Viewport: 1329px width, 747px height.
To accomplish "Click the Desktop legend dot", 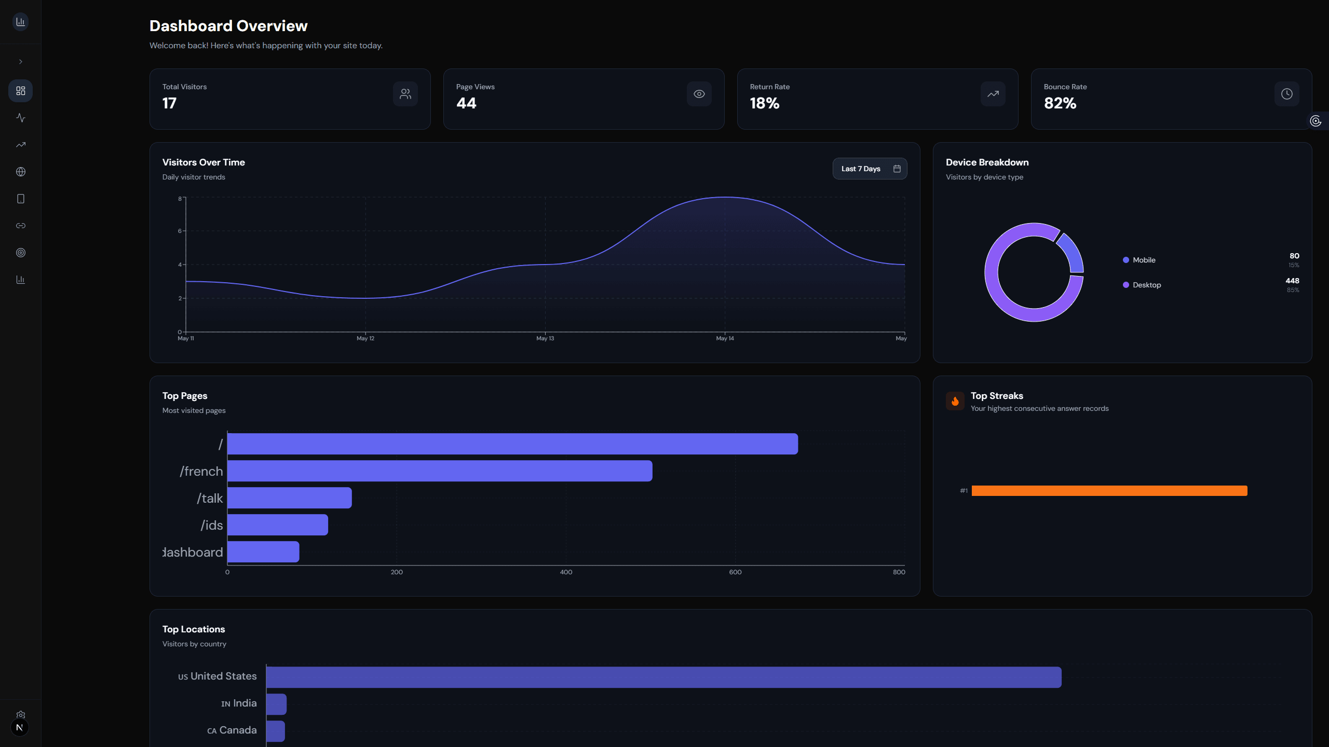I will click(1126, 285).
